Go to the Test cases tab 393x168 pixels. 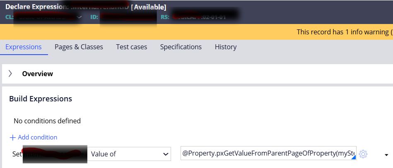pyautogui.click(x=132, y=47)
